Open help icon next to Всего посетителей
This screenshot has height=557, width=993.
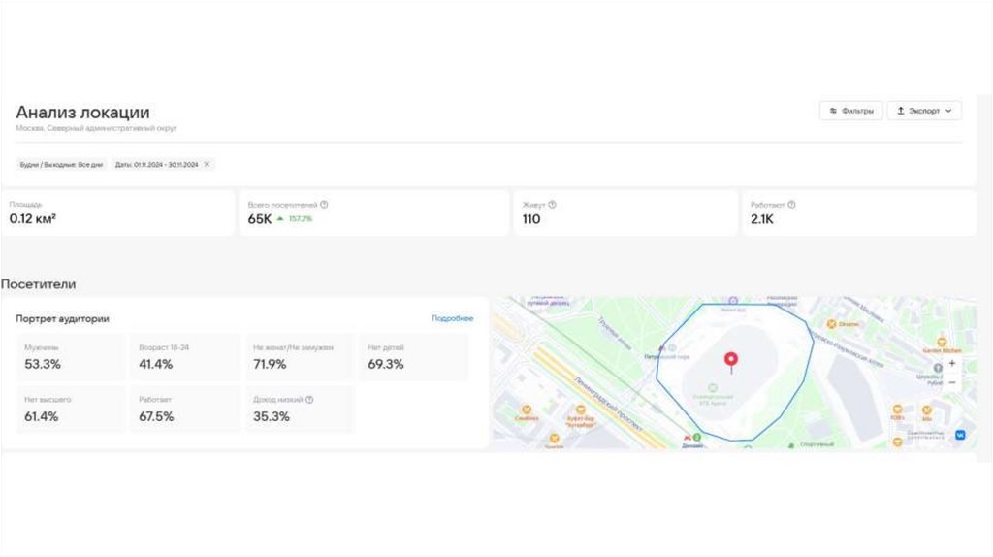pyautogui.click(x=324, y=205)
